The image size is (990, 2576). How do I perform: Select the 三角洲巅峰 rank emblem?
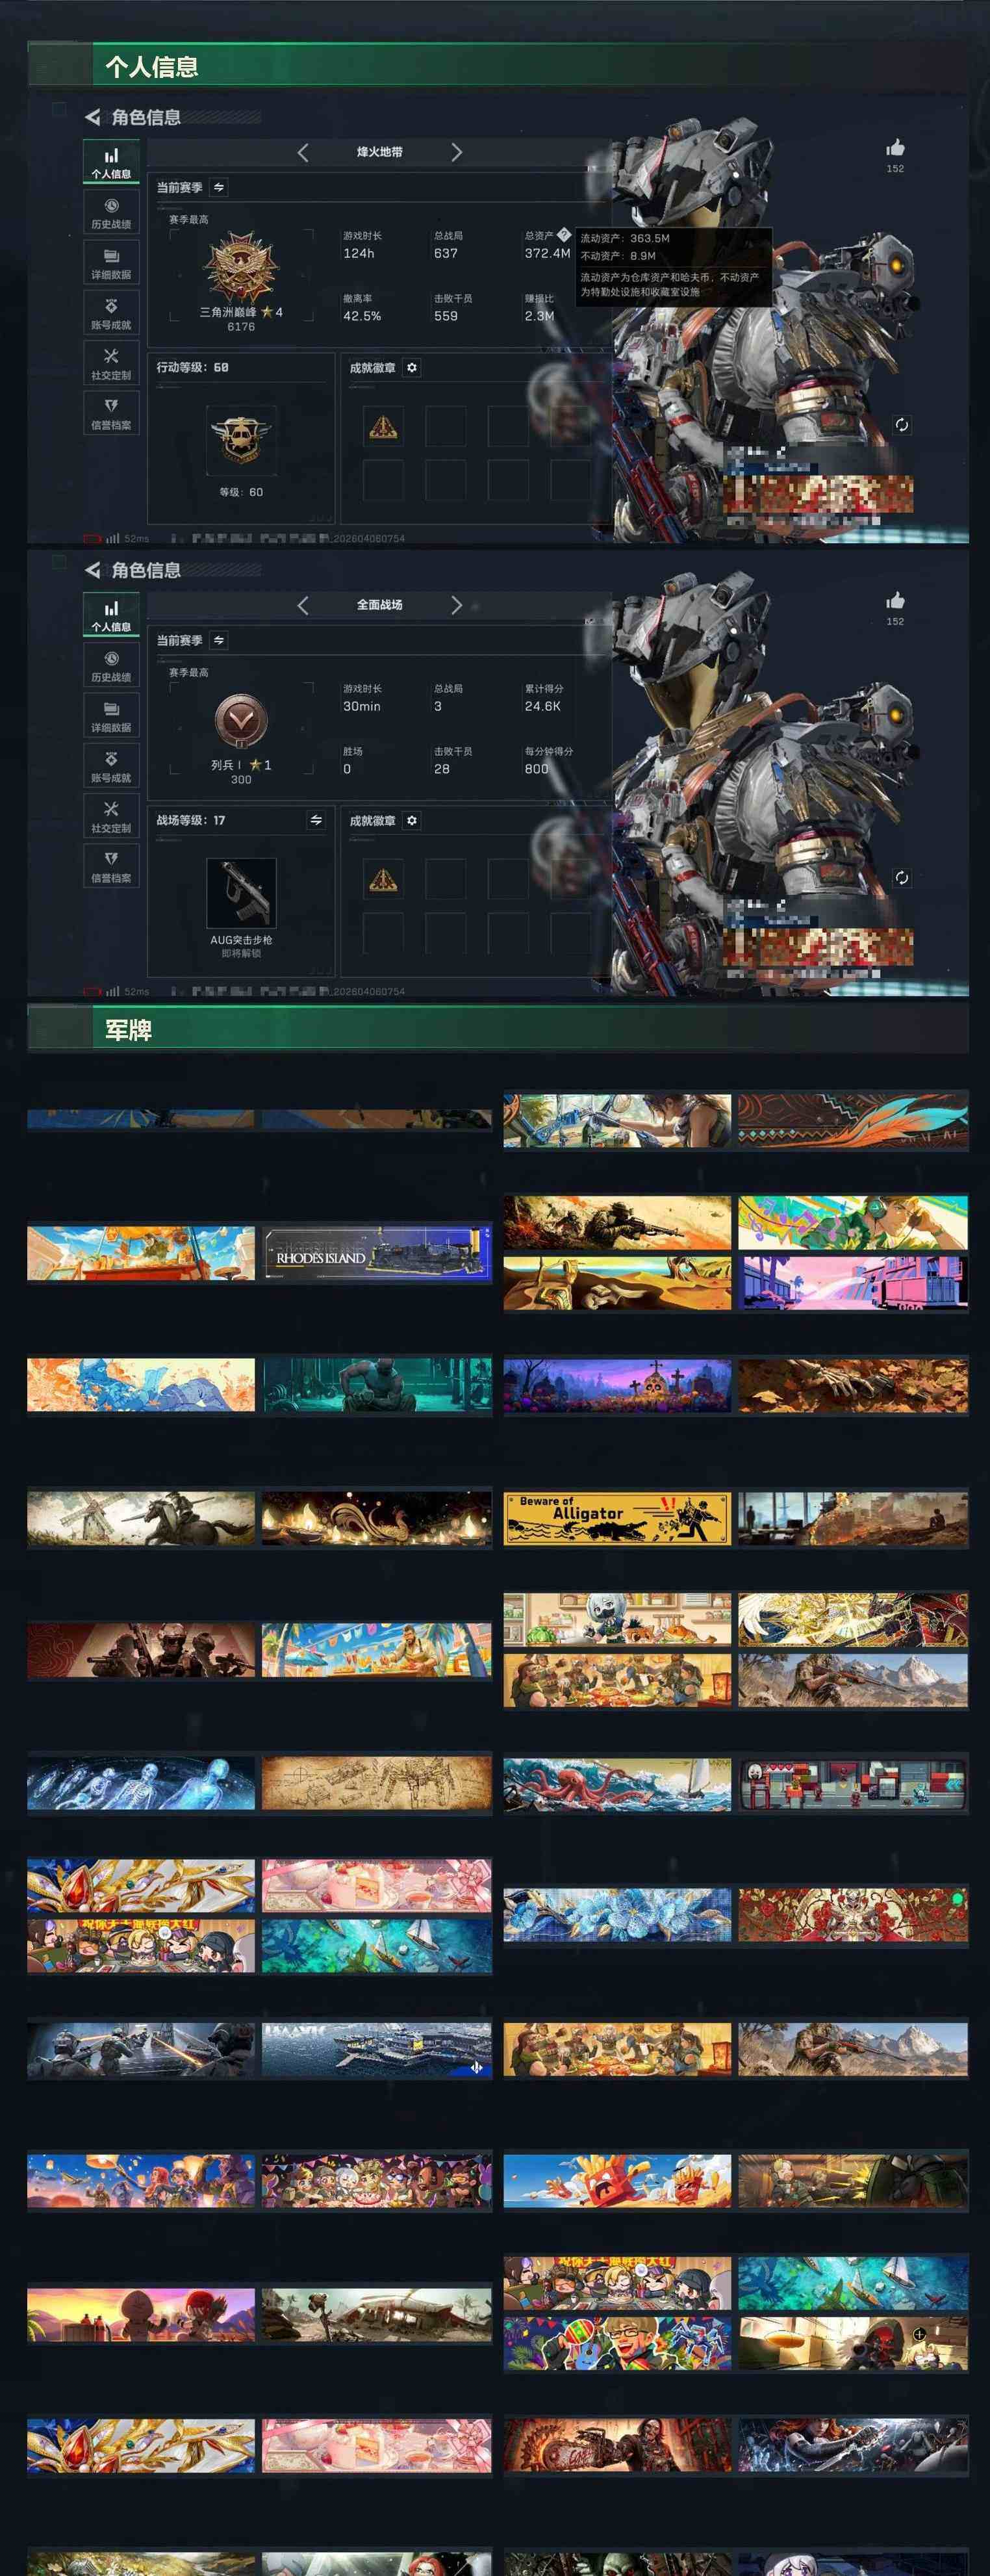coord(240,268)
